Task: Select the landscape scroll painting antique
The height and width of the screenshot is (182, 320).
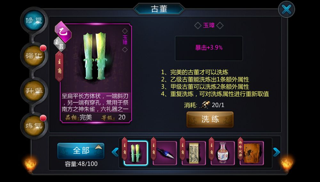Action: click(x=194, y=153)
